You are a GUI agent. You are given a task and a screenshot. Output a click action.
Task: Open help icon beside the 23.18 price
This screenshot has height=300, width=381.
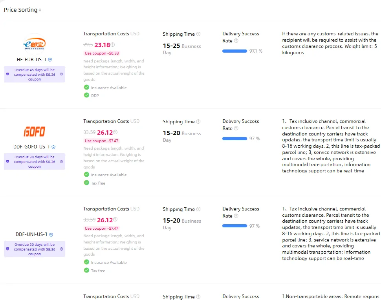(112, 44)
